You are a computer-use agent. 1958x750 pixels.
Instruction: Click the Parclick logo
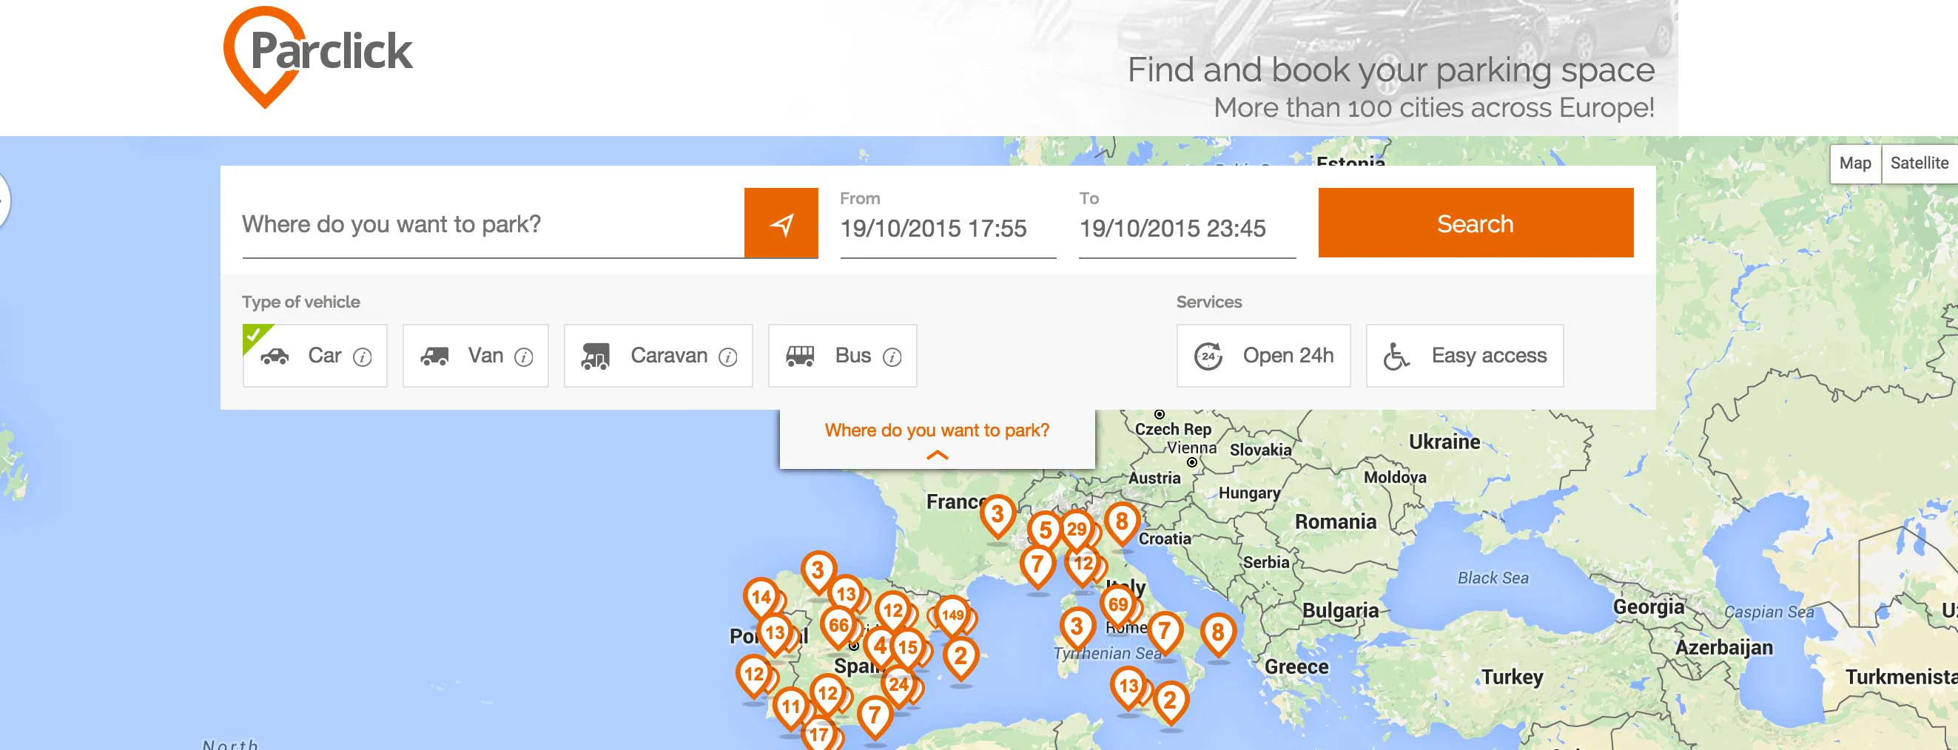tap(317, 57)
